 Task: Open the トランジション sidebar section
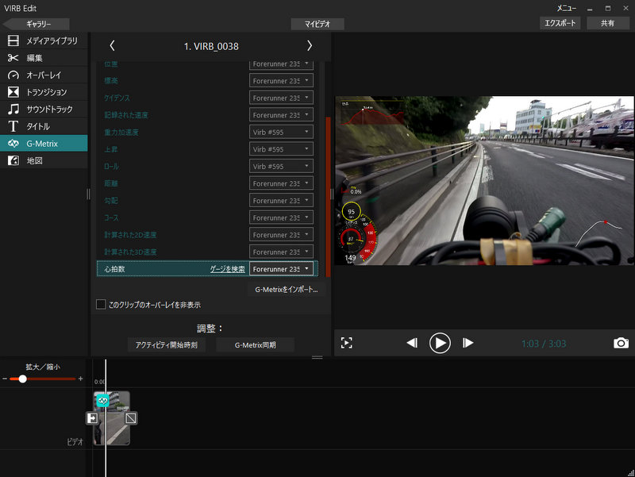point(44,92)
